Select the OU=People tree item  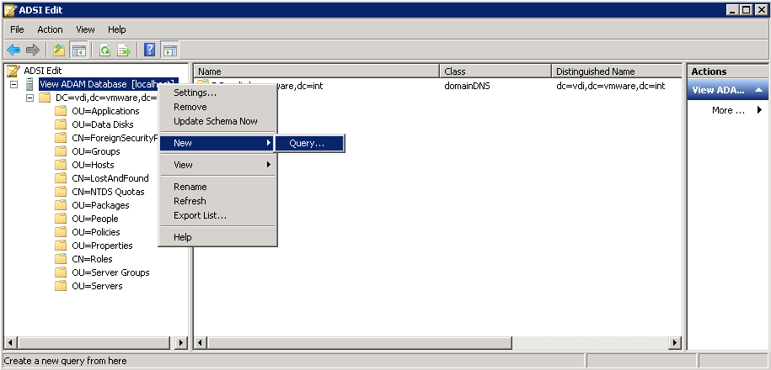pos(95,219)
